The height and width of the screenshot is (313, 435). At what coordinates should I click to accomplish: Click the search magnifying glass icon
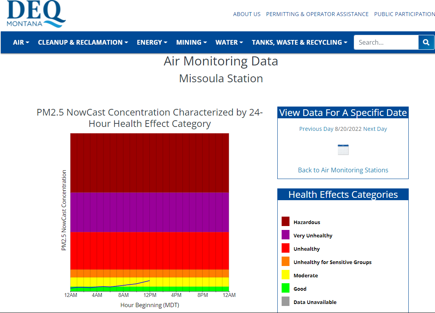426,42
